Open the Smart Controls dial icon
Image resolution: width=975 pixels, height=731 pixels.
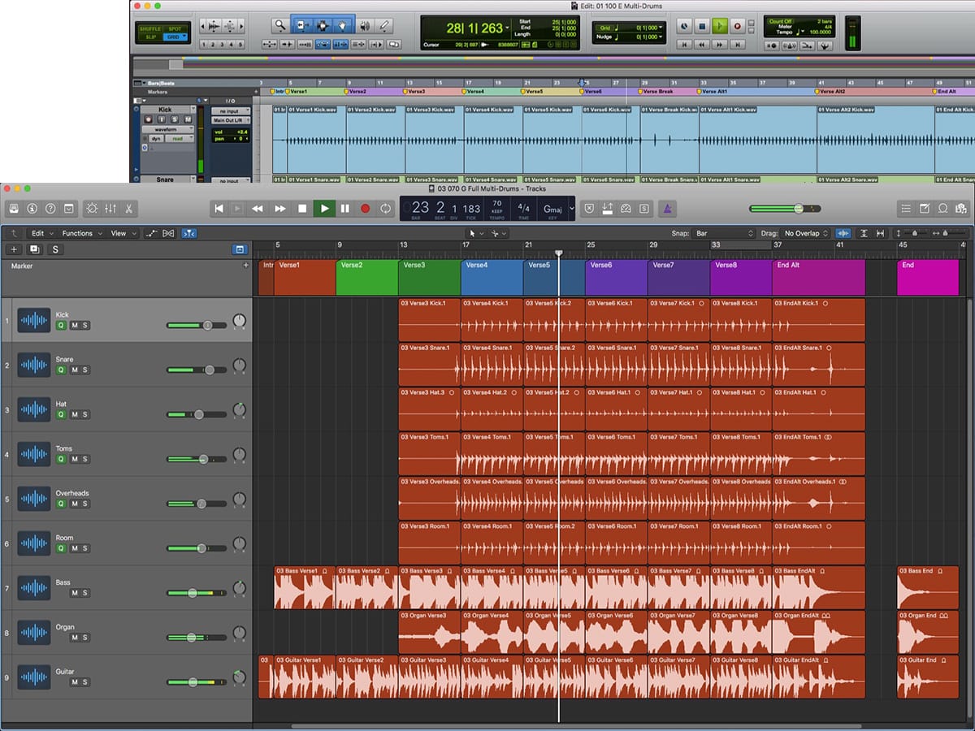click(90, 209)
